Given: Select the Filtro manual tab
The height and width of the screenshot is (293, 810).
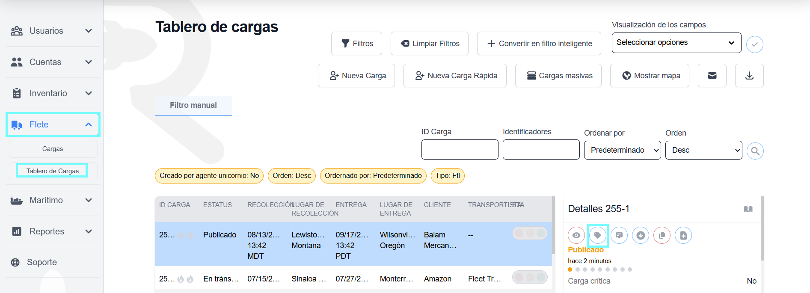Looking at the screenshot, I should (193, 105).
